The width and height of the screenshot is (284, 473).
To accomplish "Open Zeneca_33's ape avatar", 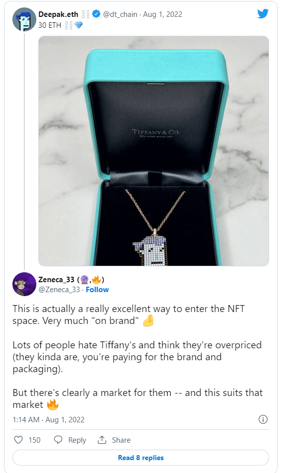I will click(24, 284).
